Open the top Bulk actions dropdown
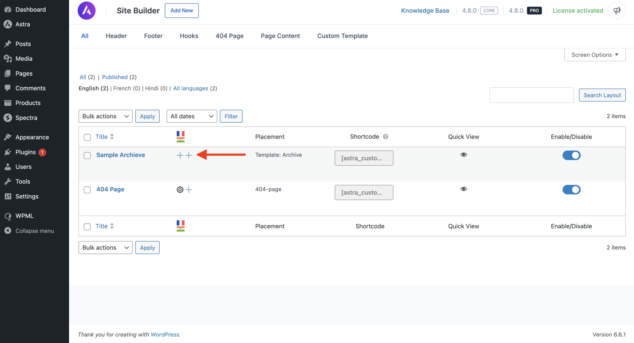This screenshot has width=634, height=343. 105,116
